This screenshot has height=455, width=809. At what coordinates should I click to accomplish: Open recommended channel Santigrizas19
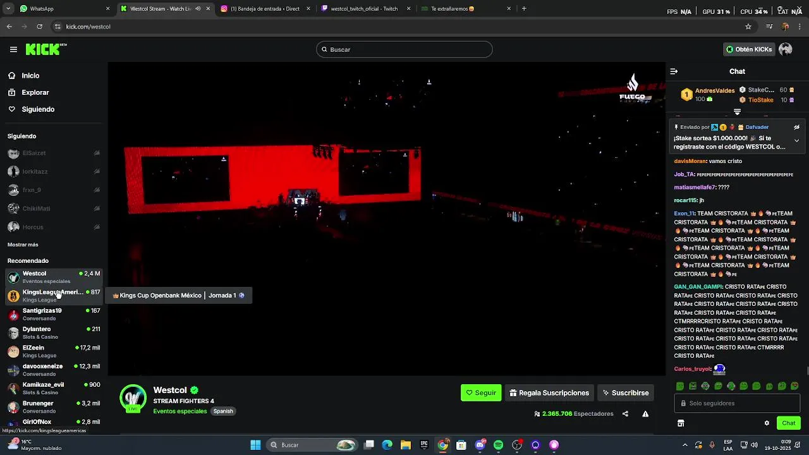(54, 314)
